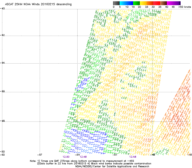Click the note line 'Times are GMT'
The width and height of the screenshot is (192, 168).
[x=50, y=161]
